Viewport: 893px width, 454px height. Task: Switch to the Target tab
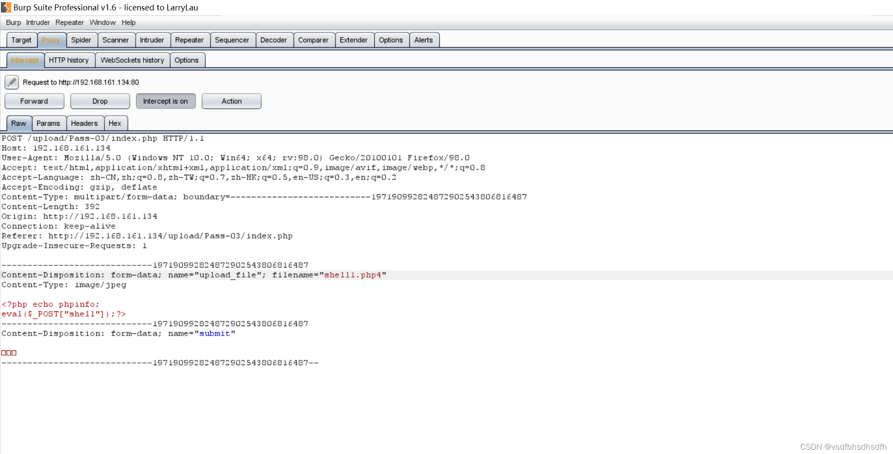[x=21, y=40]
